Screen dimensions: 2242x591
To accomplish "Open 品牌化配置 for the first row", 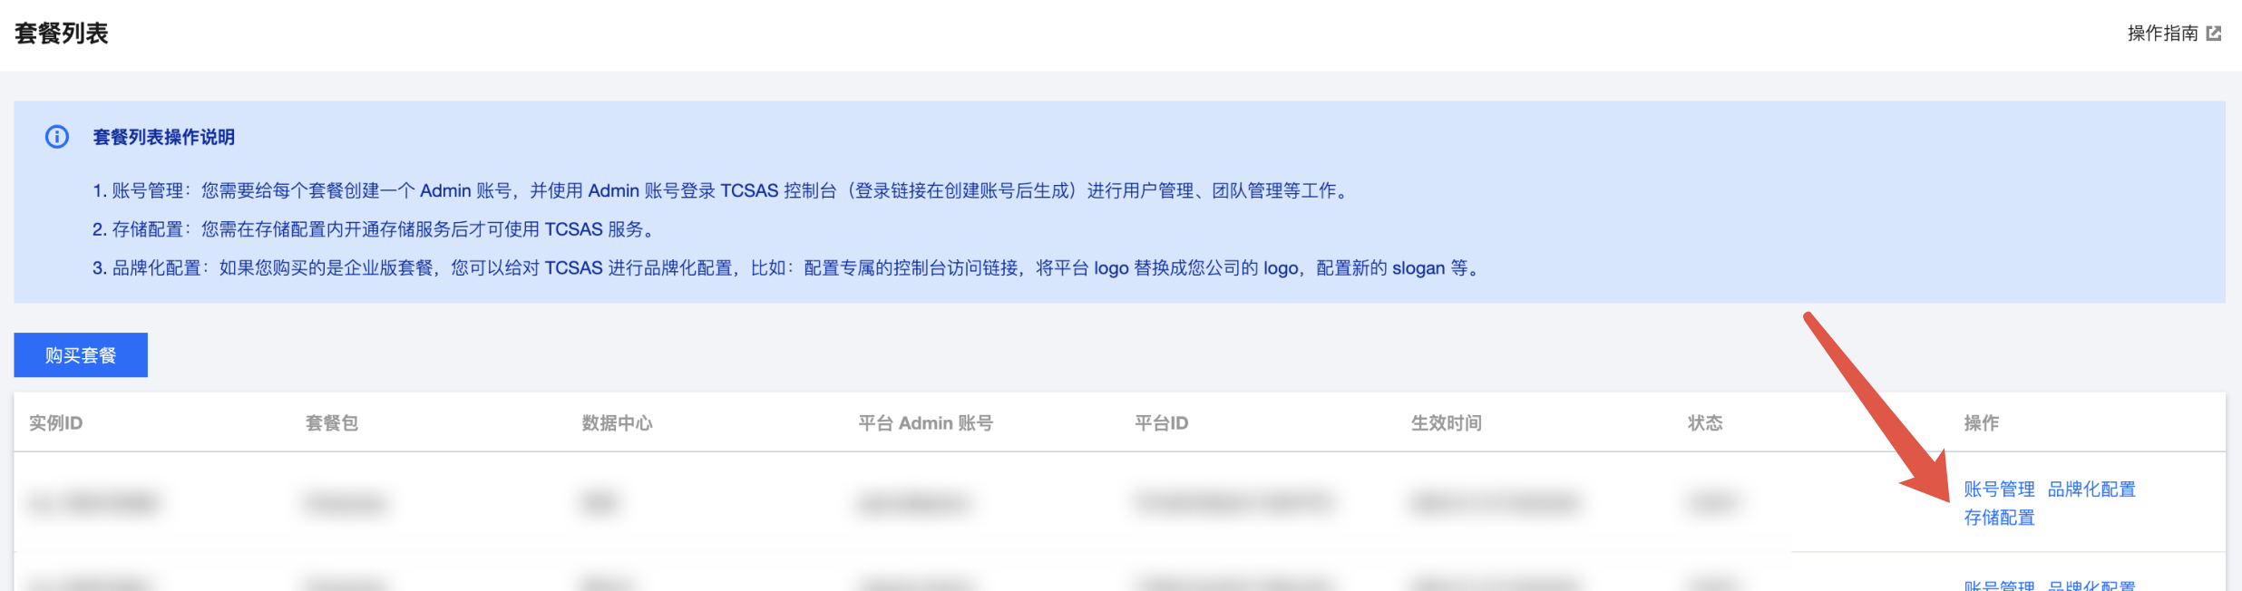I will tap(2091, 489).
